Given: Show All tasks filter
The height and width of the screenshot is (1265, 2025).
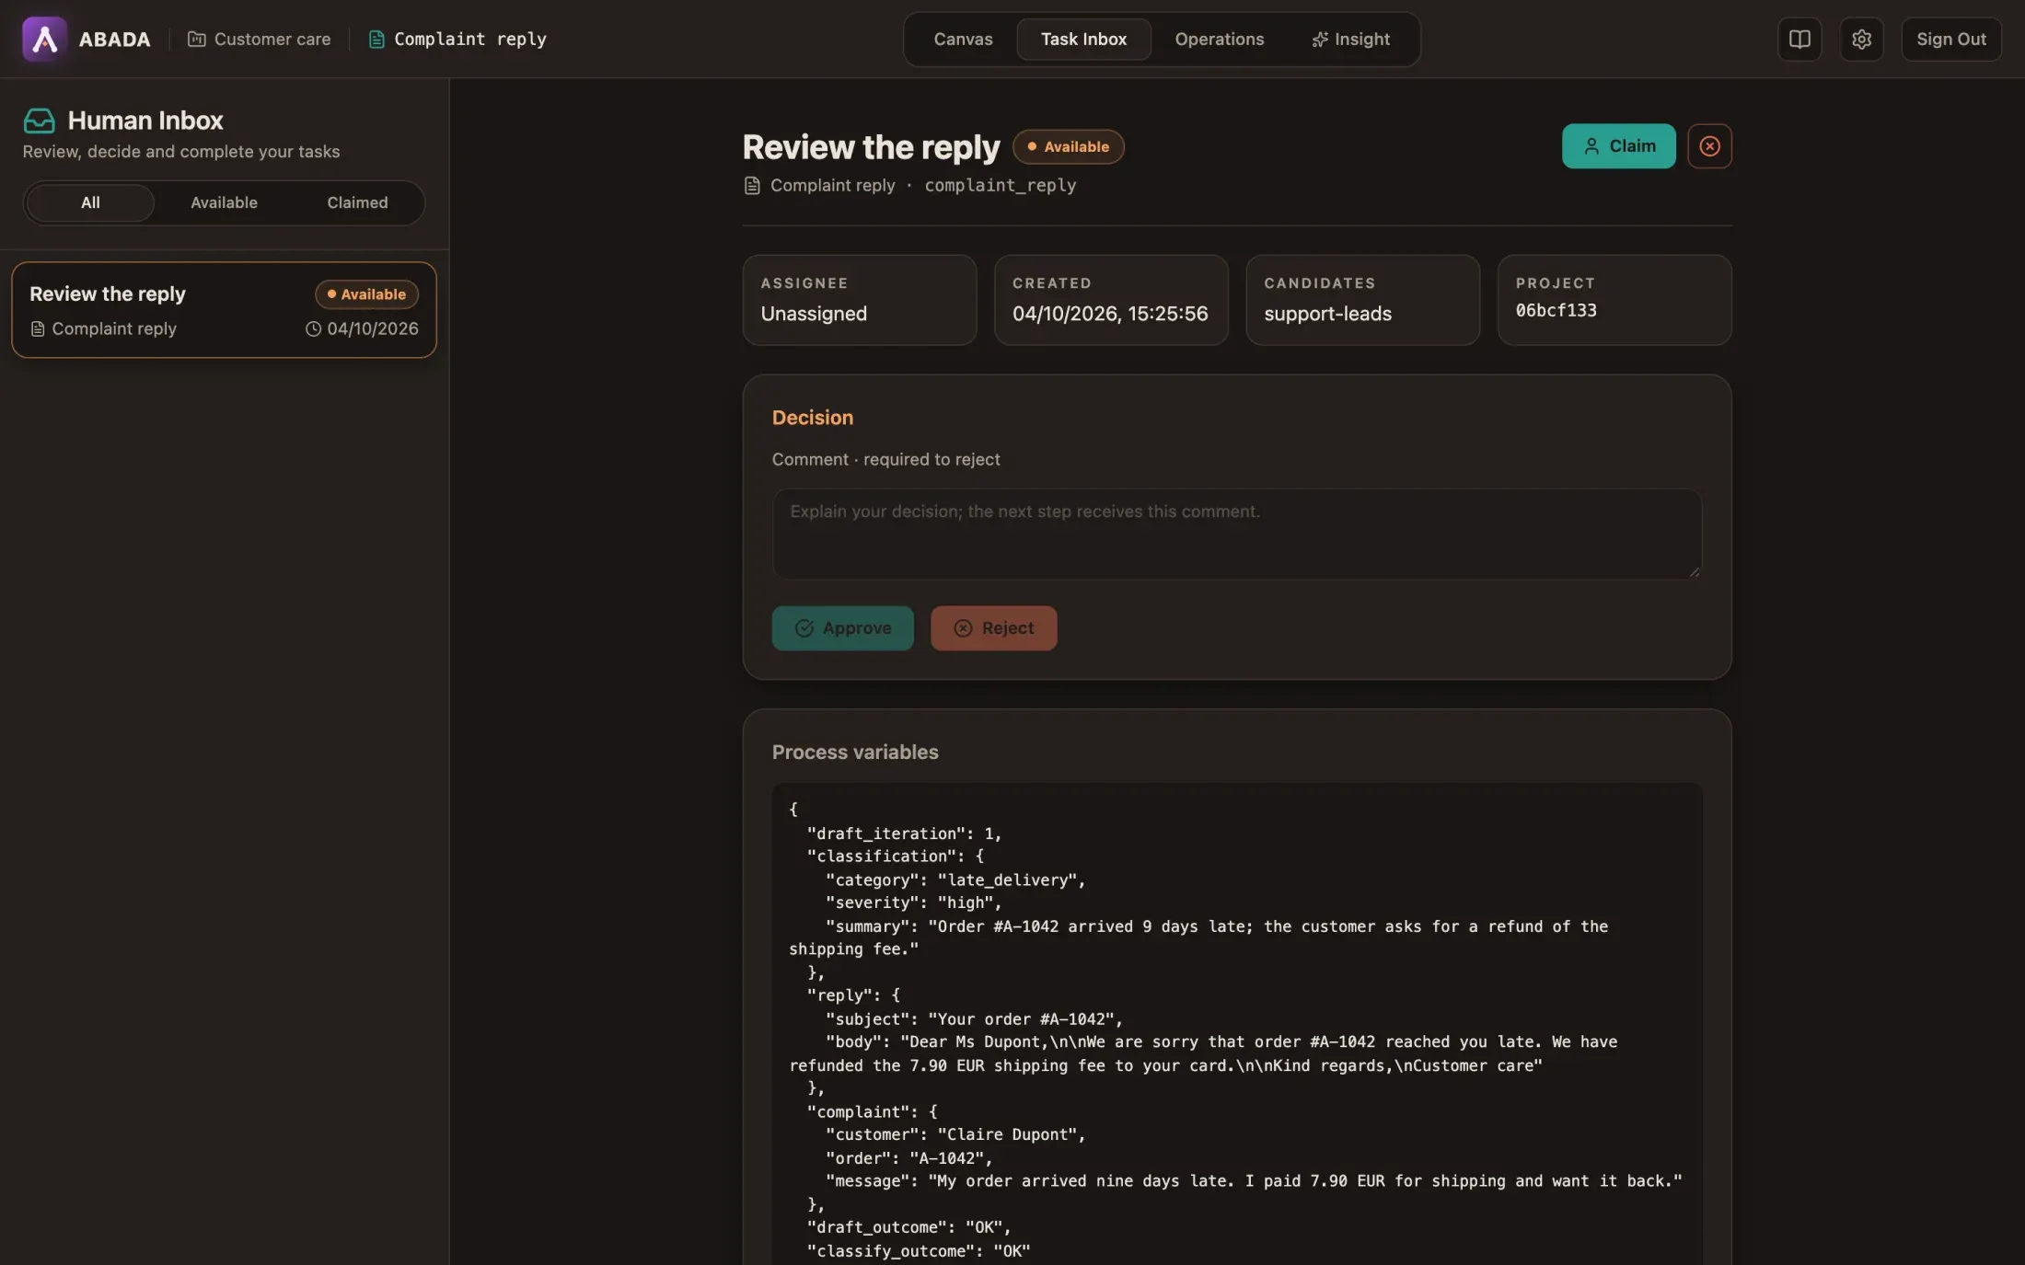Looking at the screenshot, I should tap(90, 202).
